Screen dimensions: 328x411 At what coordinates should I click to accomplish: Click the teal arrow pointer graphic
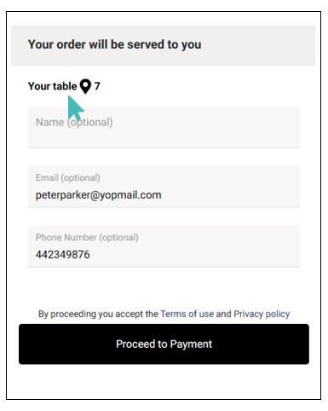[75, 109]
